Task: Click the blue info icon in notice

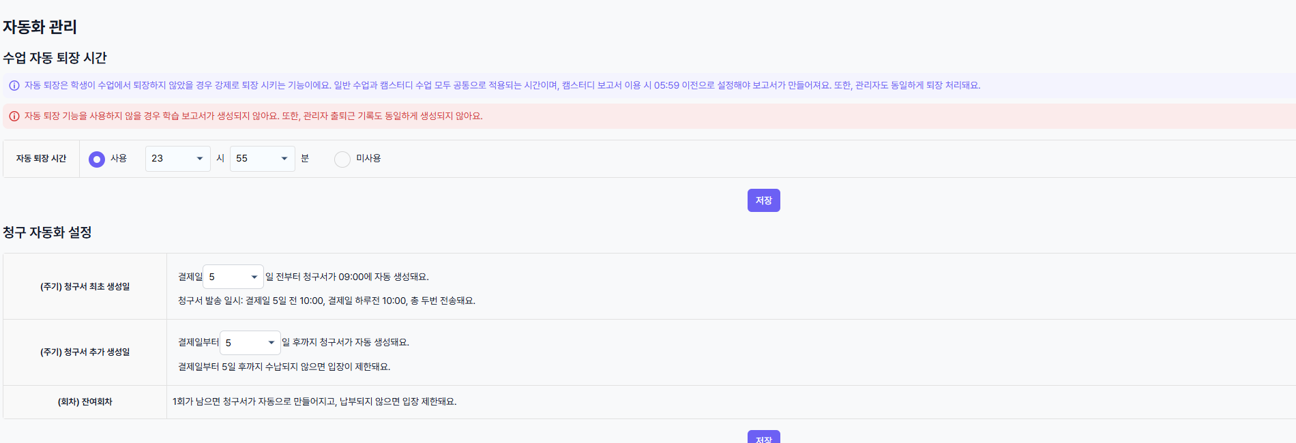Action: tap(14, 86)
